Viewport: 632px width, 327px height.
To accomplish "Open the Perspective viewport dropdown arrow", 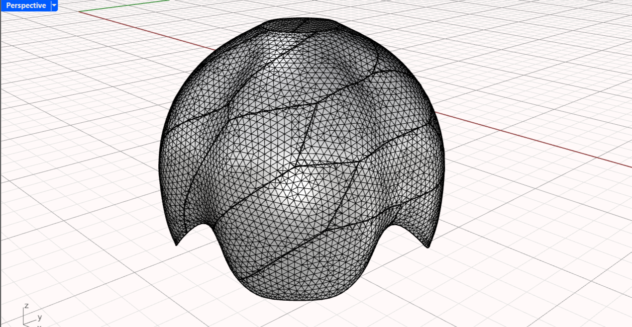I will pos(54,5).
